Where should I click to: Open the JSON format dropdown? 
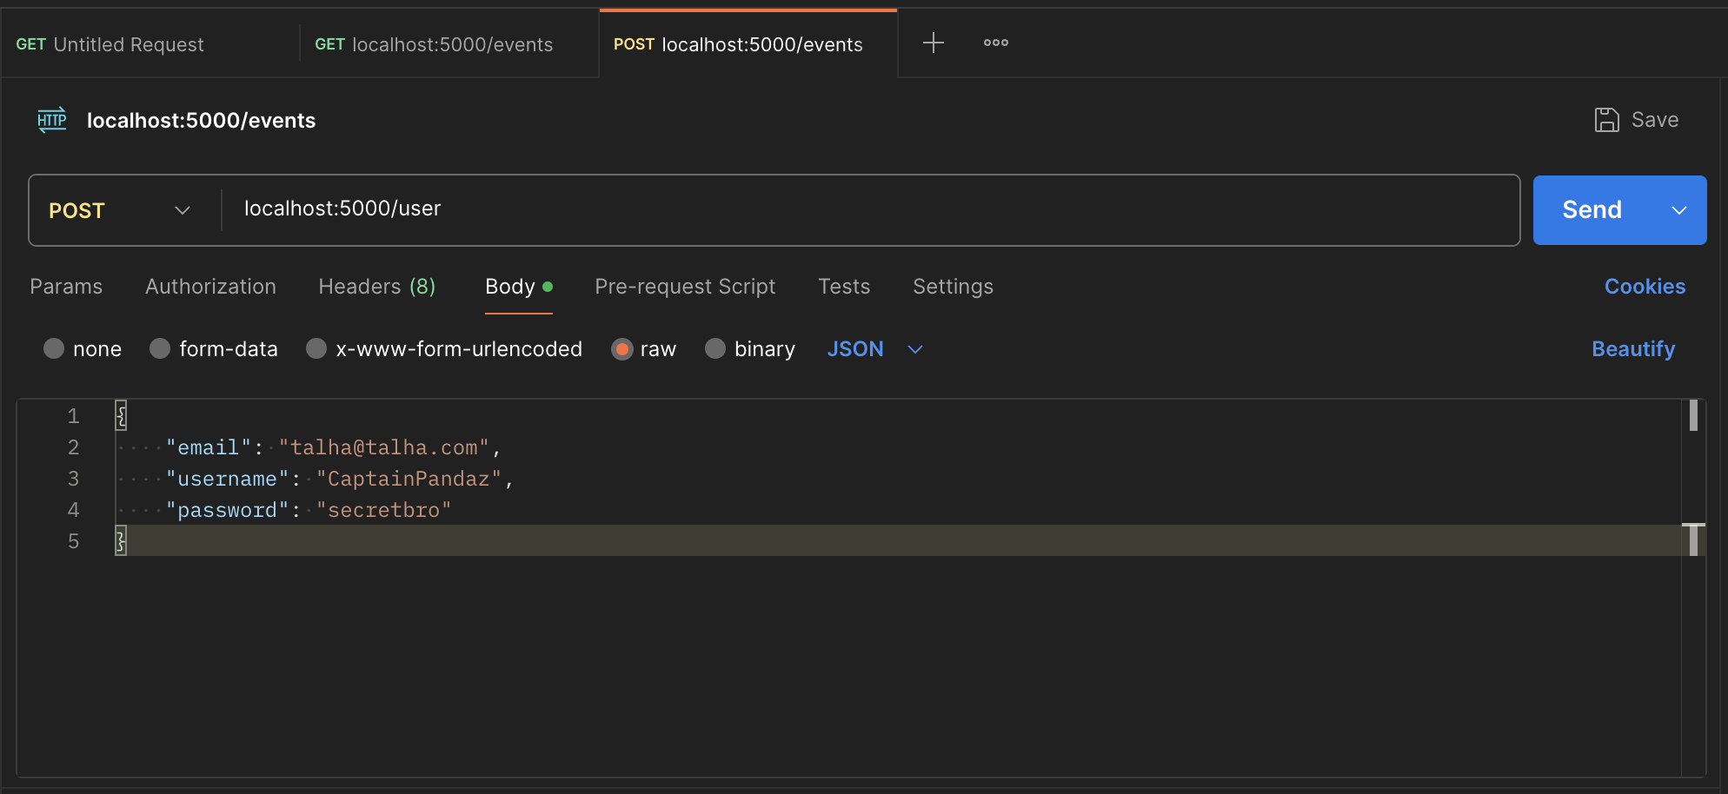(x=874, y=348)
